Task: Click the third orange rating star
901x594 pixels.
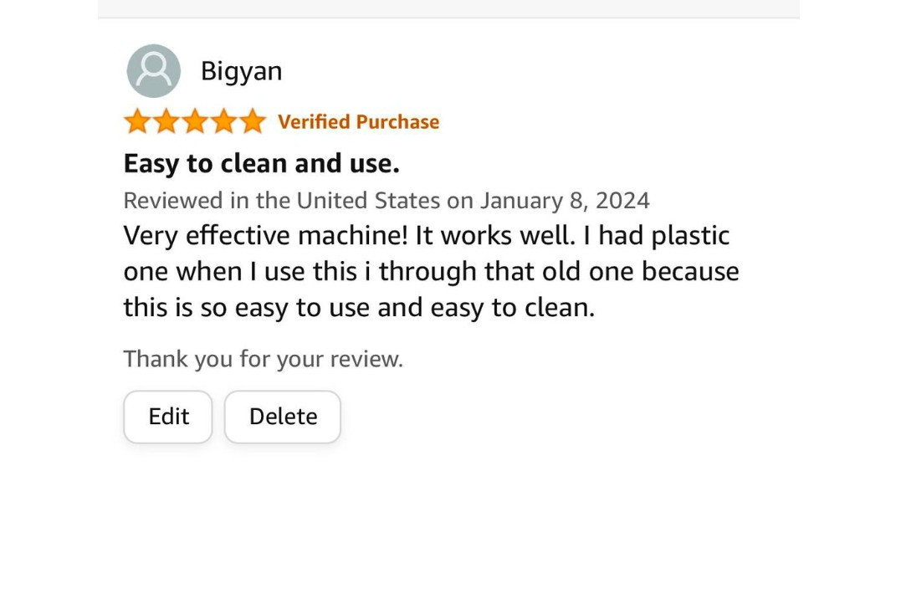Action: pos(194,122)
